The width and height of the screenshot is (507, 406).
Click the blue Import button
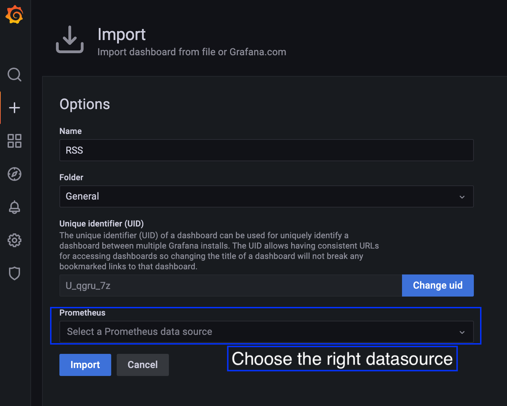click(x=85, y=365)
